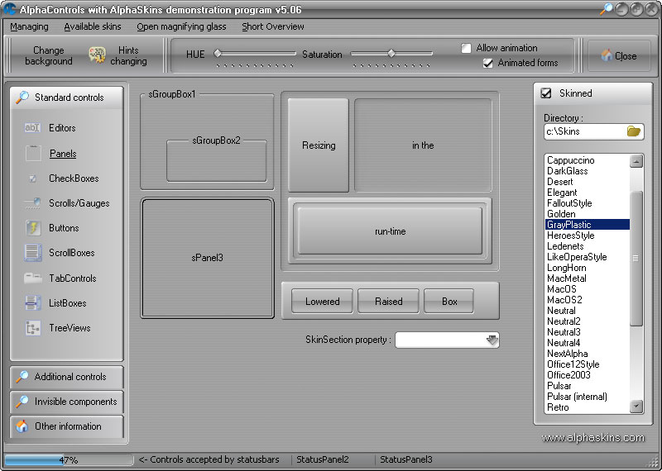This screenshot has width=662, height=471.
Task: Click magnifier icon beside Invisible components
Action: pos(22,402)
